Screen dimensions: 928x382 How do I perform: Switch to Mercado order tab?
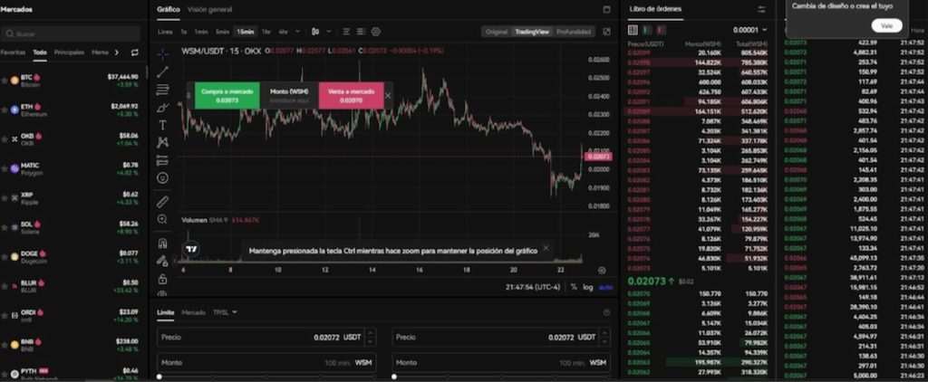tap(194, 312)
